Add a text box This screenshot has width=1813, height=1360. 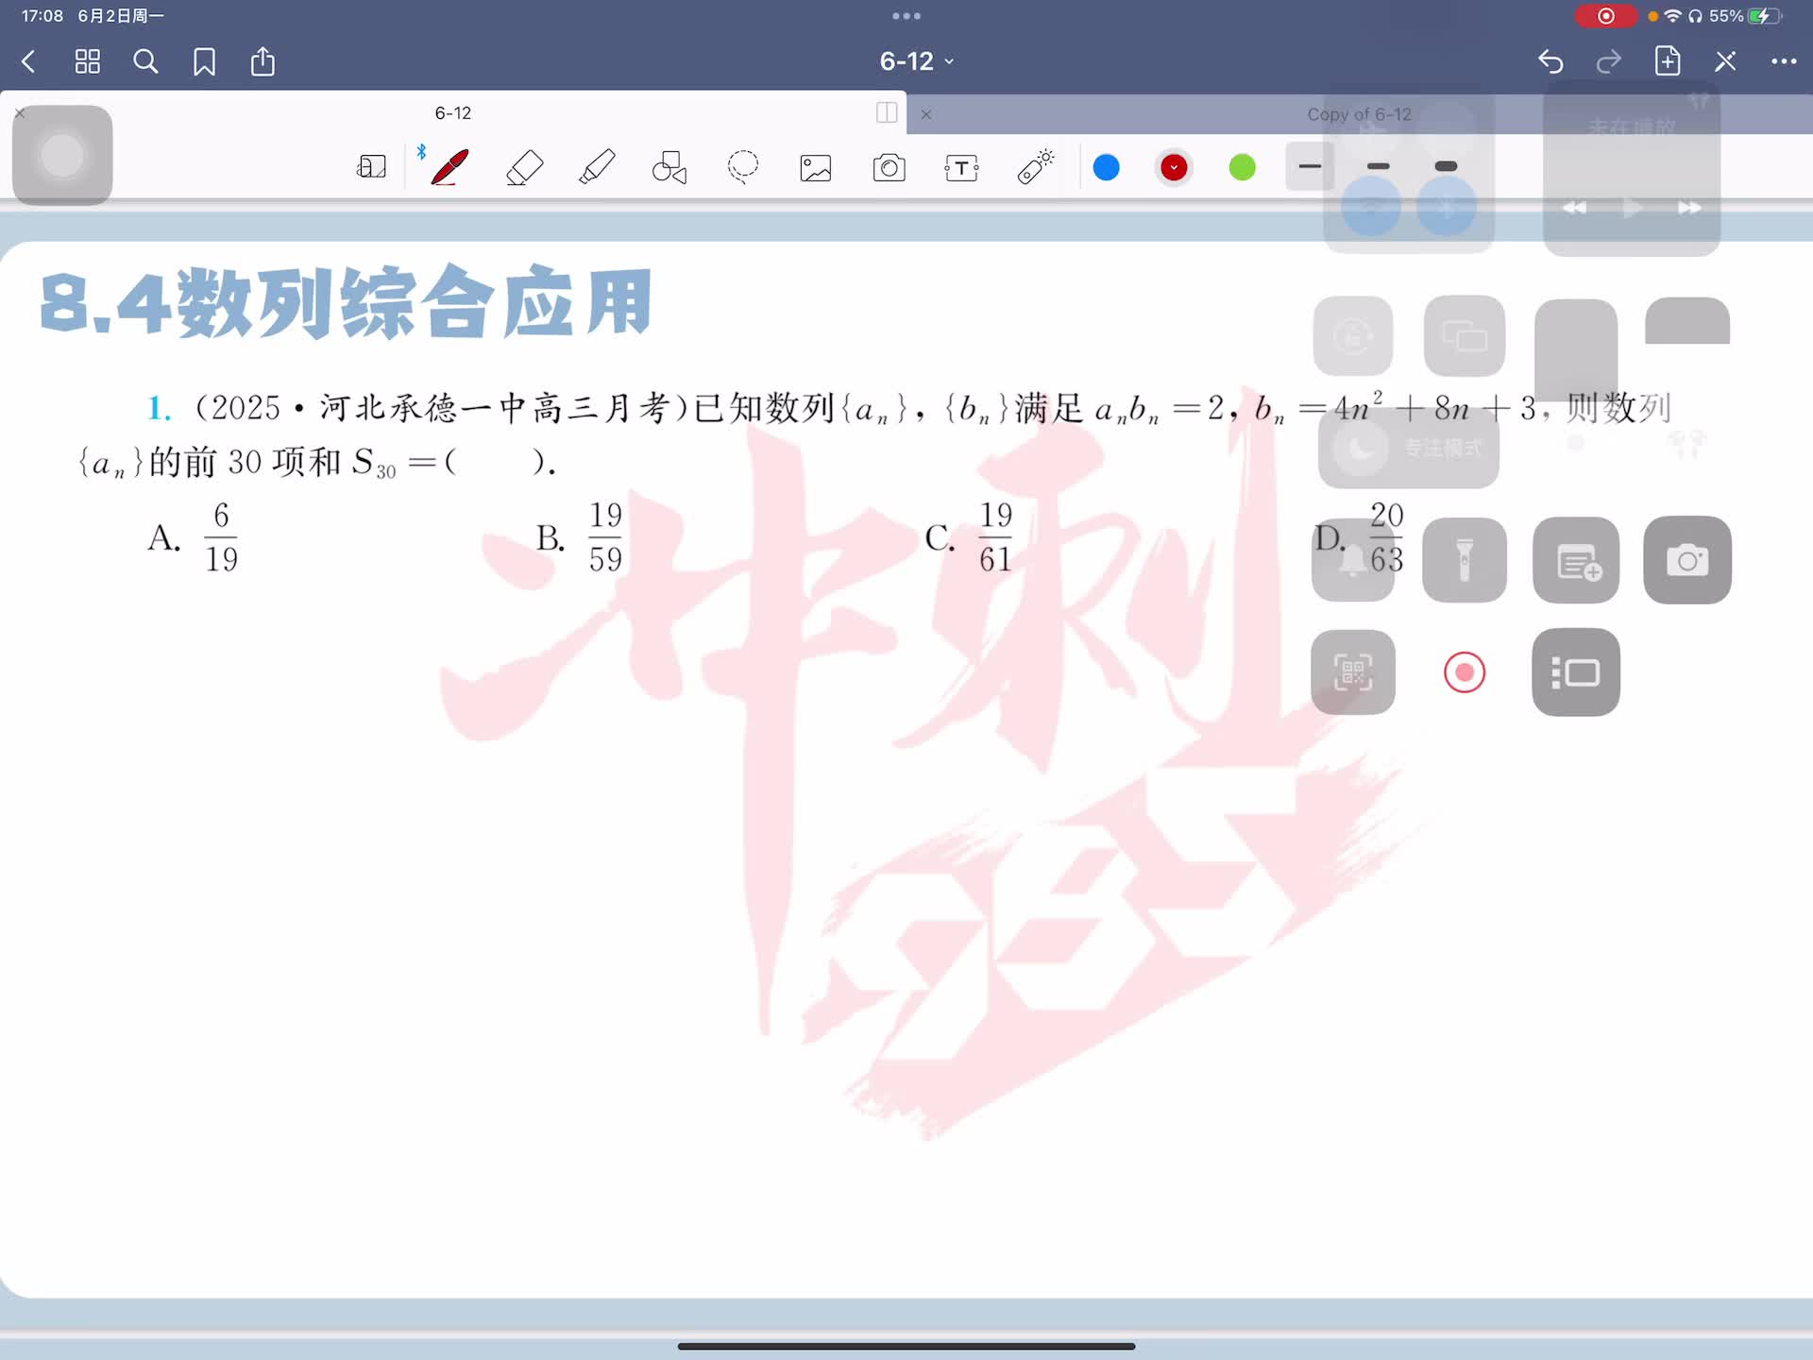(x=961, y=168)
